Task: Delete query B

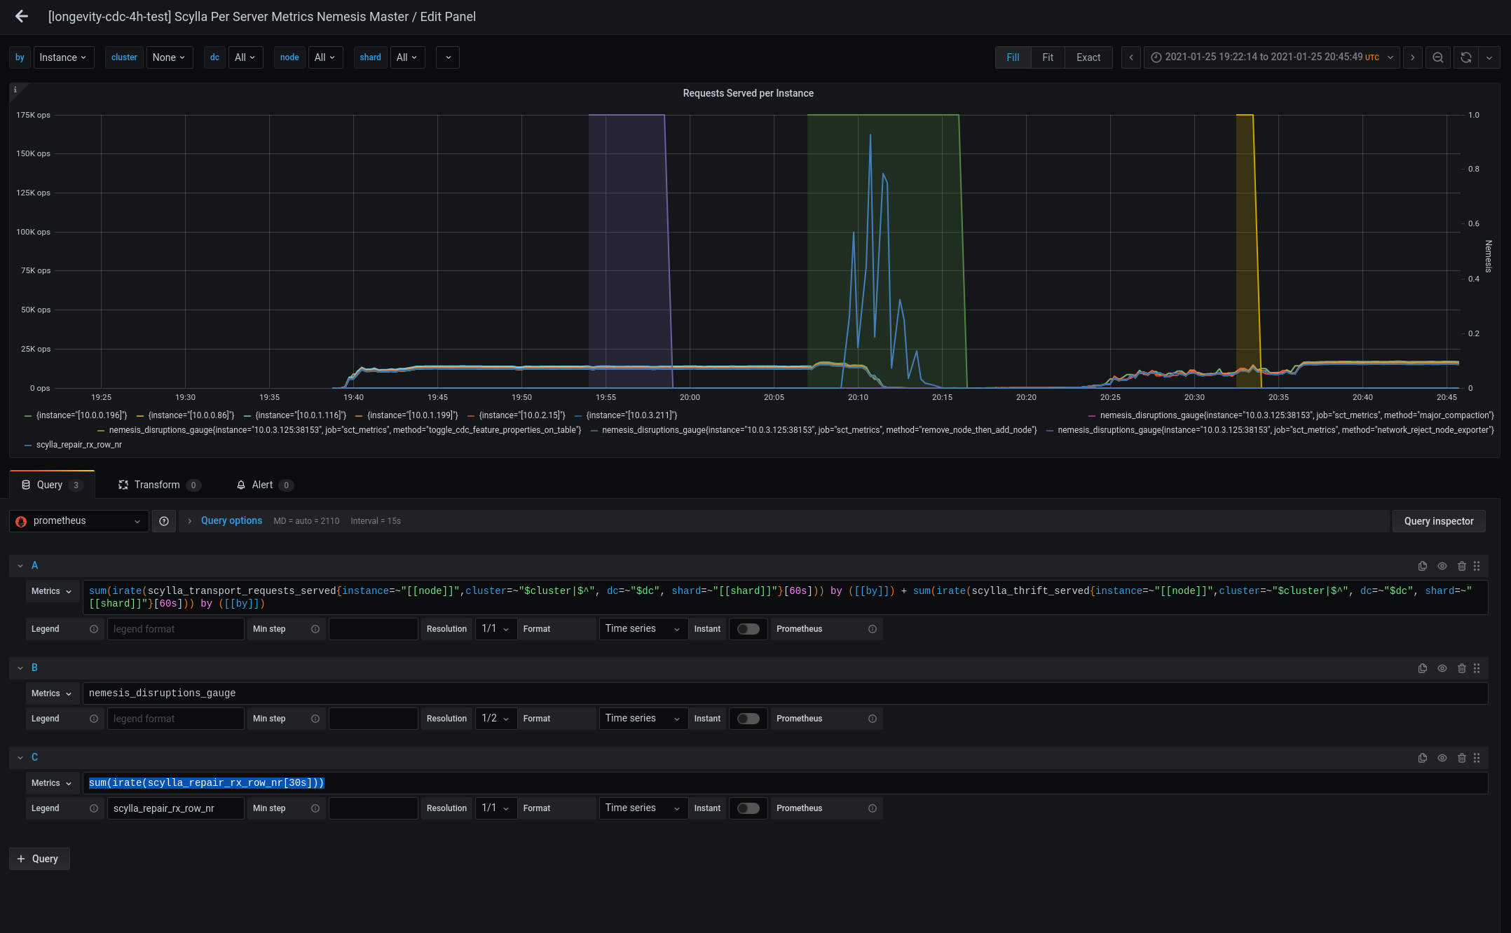Action: pos(1462,668)
